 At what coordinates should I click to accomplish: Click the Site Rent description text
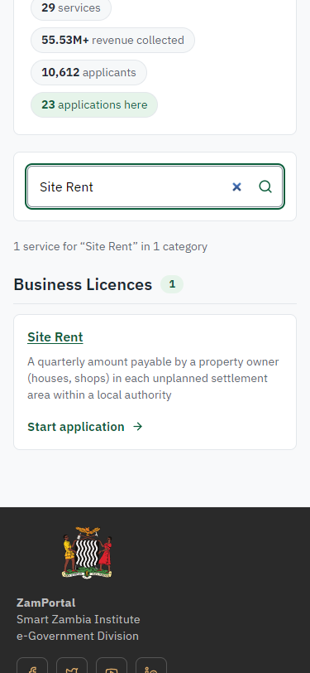[153, 378]
